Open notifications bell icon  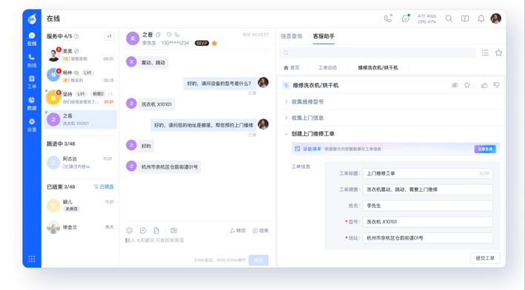(x=481, y=18)
